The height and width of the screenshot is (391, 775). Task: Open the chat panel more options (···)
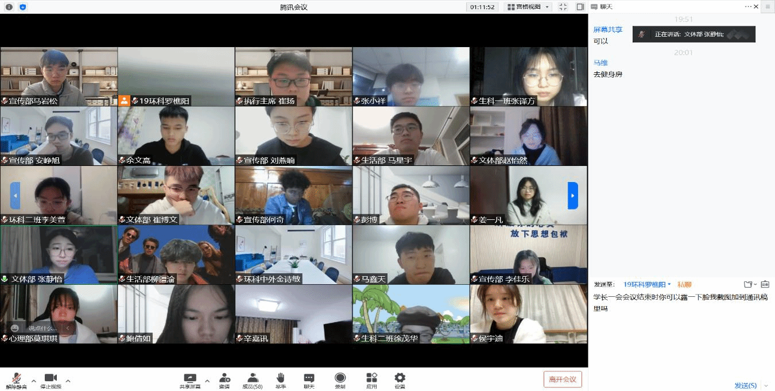(x=748, y=7)
